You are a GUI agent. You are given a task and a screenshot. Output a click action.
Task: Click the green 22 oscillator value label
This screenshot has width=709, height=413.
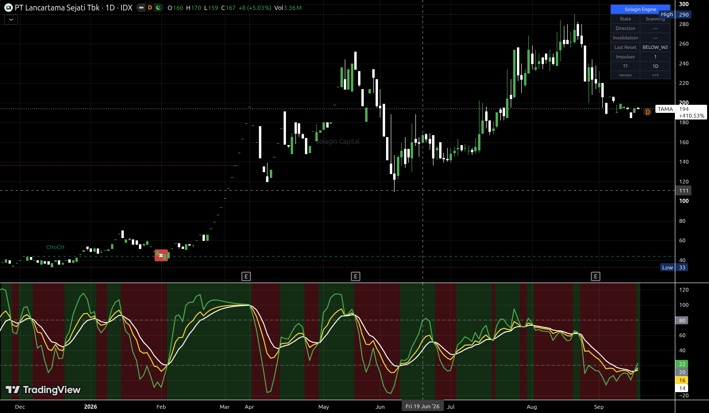[x=682, y=364]
